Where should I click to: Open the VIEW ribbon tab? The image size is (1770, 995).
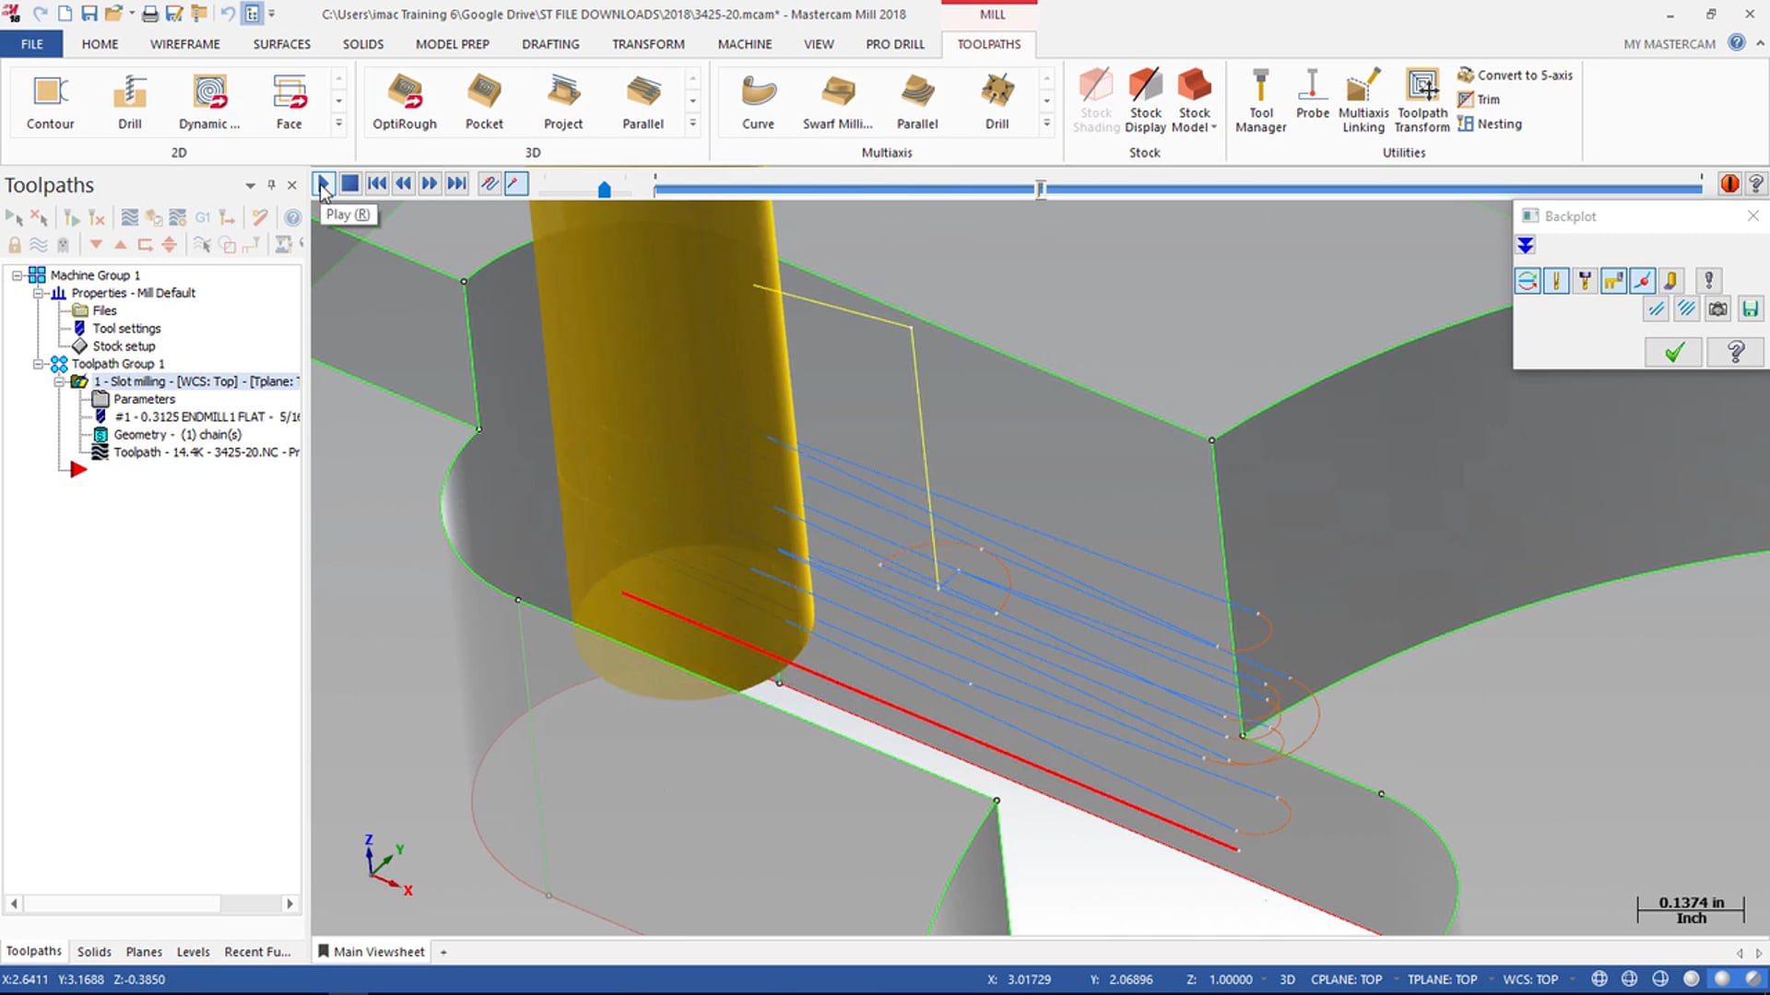click(819, 43)
